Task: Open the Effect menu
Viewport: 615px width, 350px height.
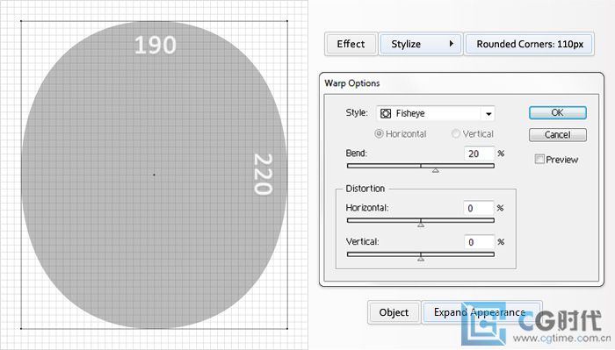Action: point(351,44)
